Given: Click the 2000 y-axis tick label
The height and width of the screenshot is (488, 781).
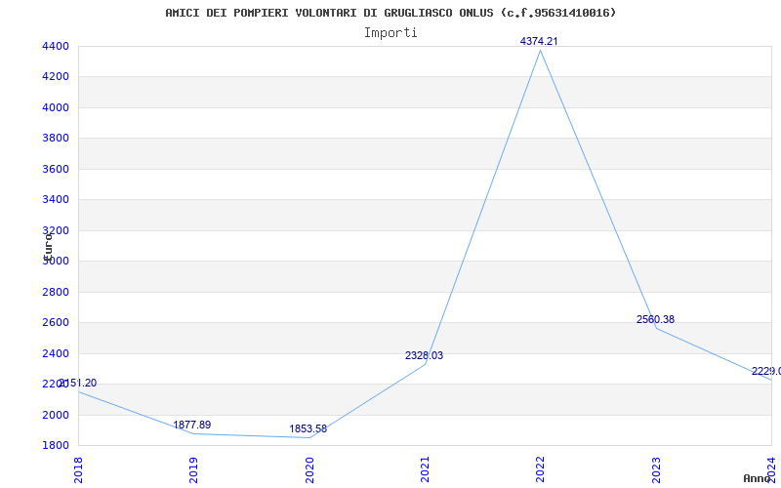Looking at the screenshot, I should pos(57,415).
